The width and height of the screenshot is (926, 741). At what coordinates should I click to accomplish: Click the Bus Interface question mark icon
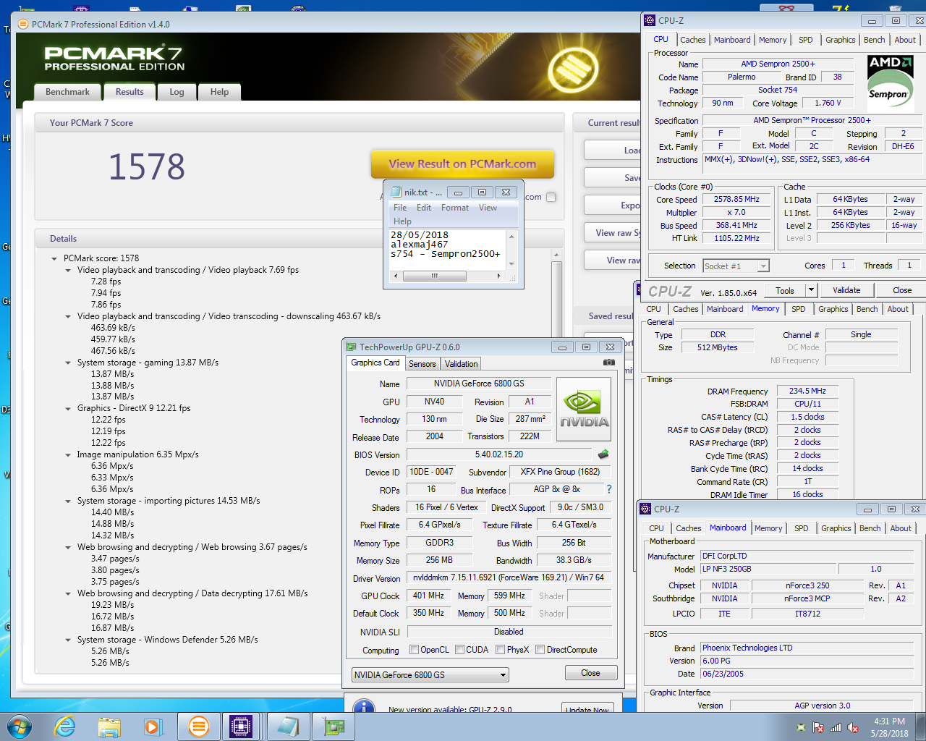608,489
